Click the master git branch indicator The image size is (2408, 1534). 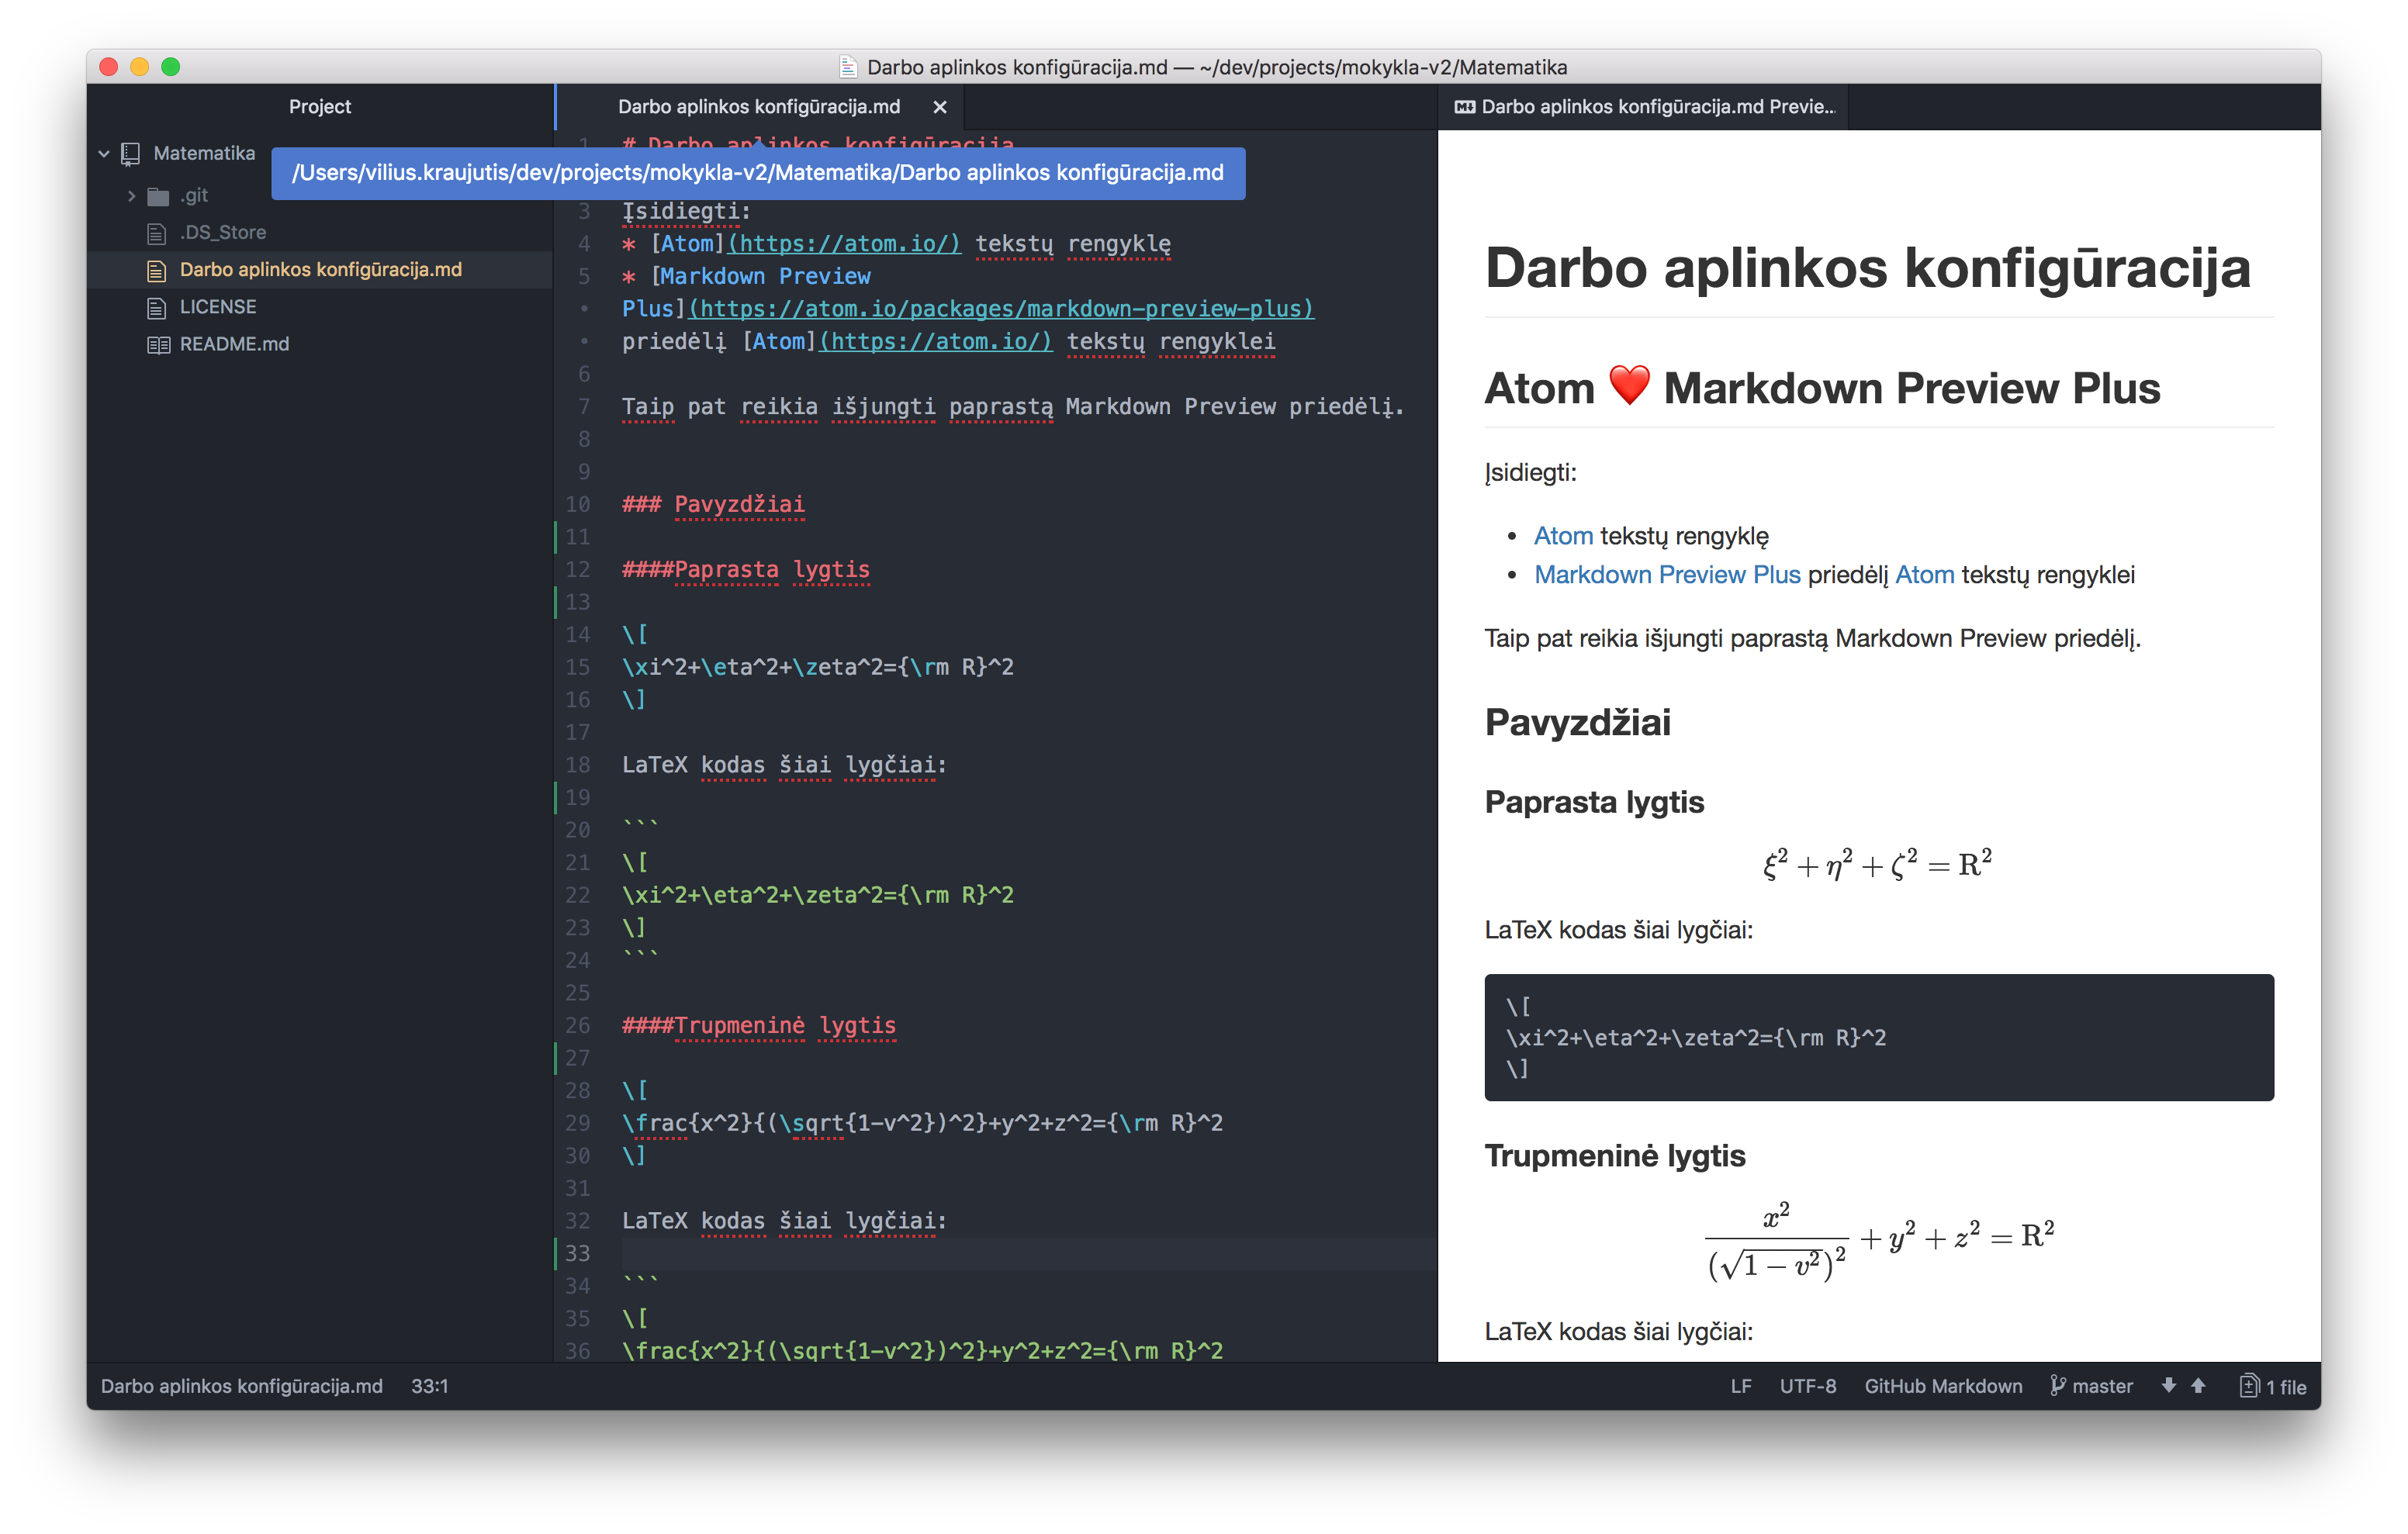coord(2102,1386)
